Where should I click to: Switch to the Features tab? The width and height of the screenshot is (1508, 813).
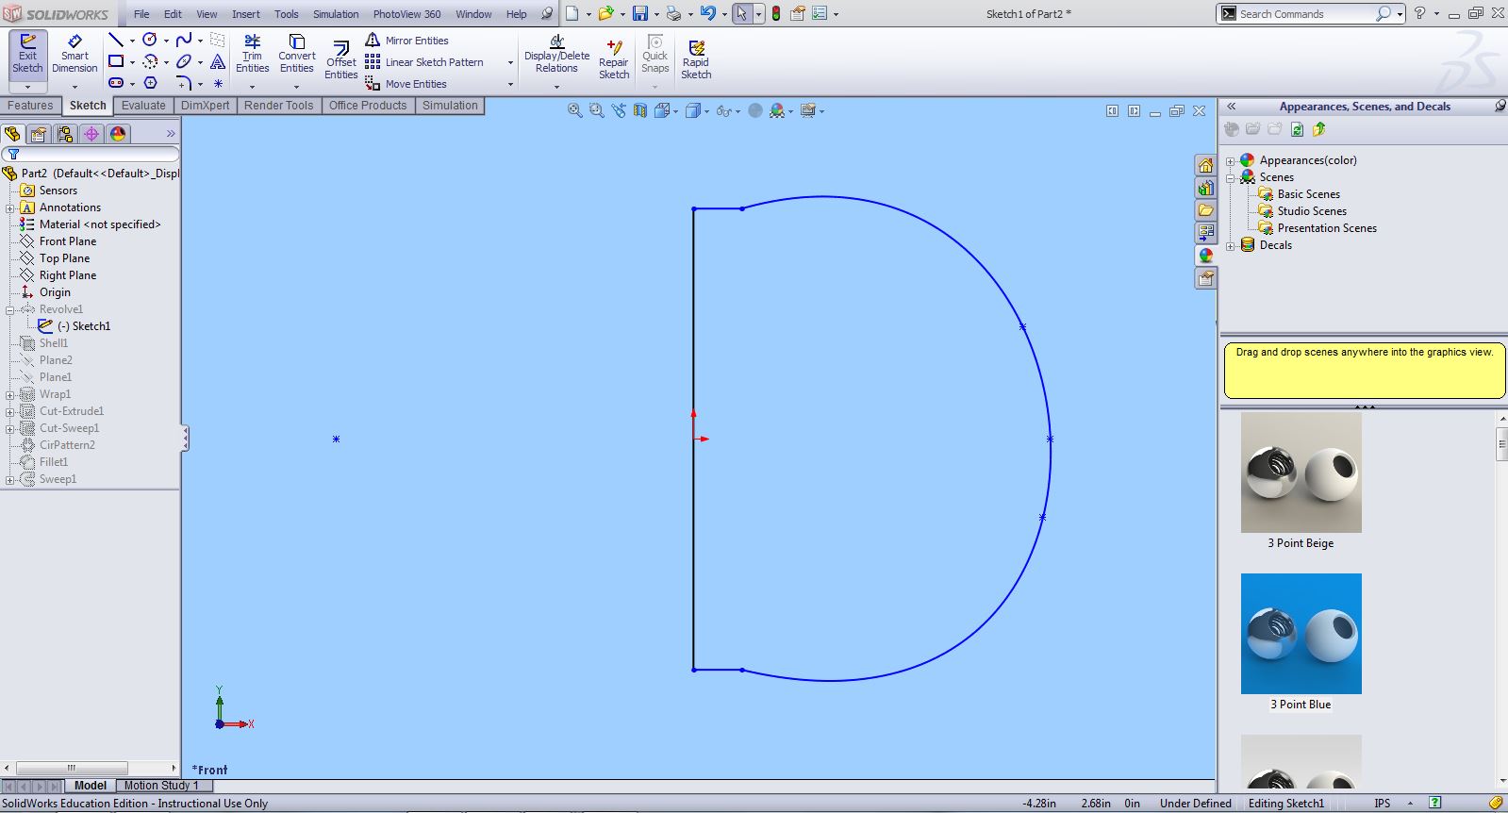(x=31, y=106)
